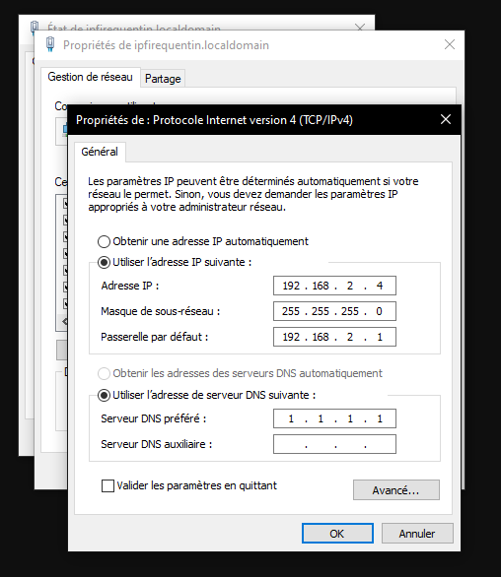This screenshot has height=577, width=501.
Task: Close the Propriétés de ipfirequentin.localdomain window
Action: [450, 45]
